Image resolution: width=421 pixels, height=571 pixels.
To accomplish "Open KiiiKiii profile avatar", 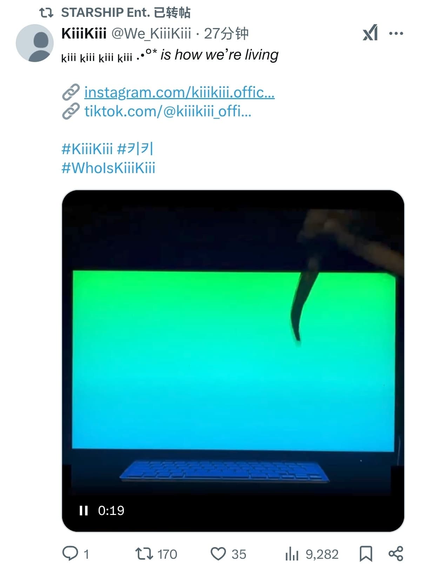I will tap(35, 43).
